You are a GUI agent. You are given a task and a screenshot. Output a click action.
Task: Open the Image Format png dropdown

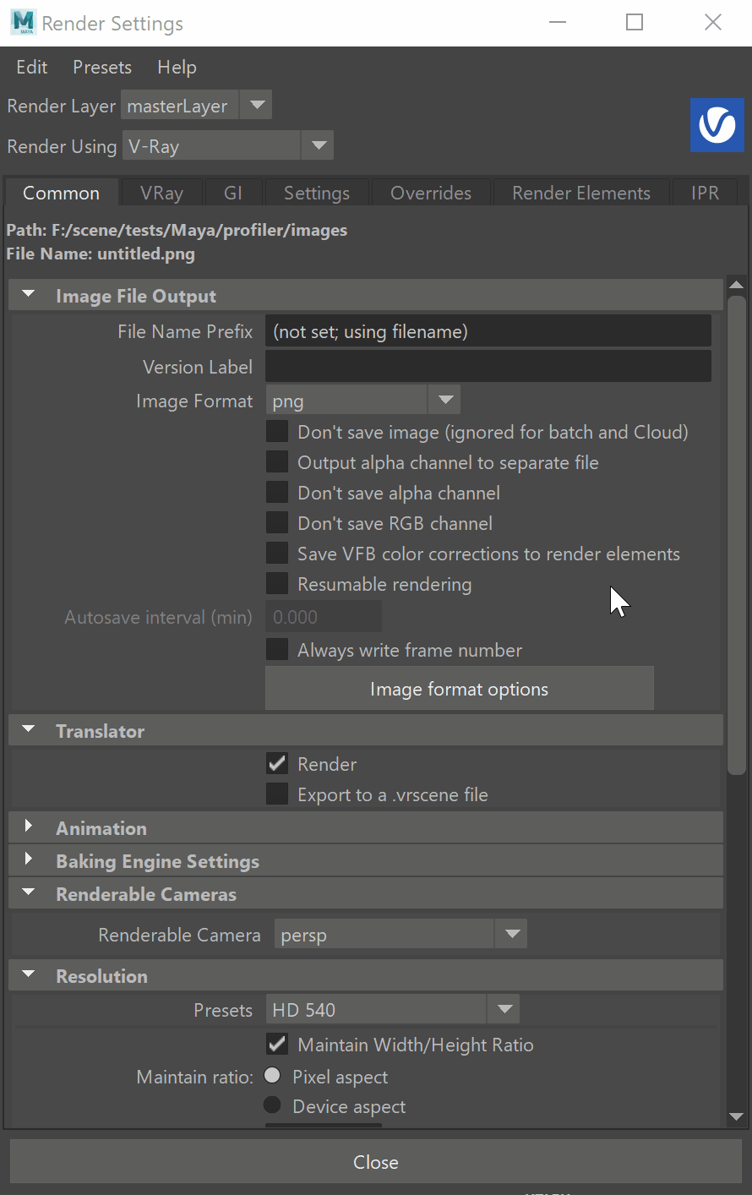click(362, 401)
